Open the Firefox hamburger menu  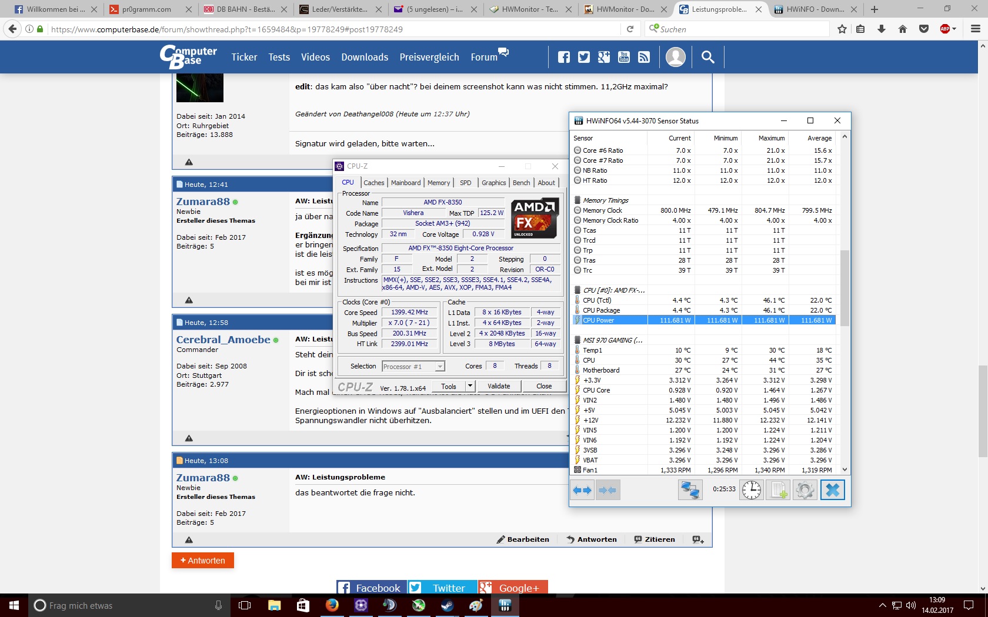click(x=975, y=29)
